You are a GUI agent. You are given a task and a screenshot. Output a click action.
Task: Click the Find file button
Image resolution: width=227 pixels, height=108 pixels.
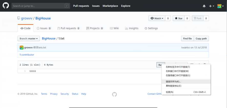(x=187, y=38)
